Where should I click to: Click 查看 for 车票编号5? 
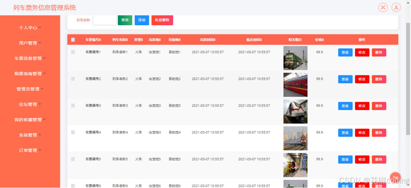point(345,159)
